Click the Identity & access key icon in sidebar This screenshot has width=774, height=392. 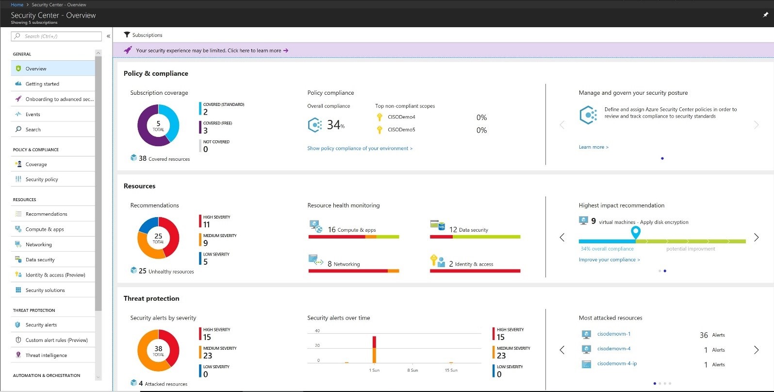pyautogui.click(x=18, y=274)
